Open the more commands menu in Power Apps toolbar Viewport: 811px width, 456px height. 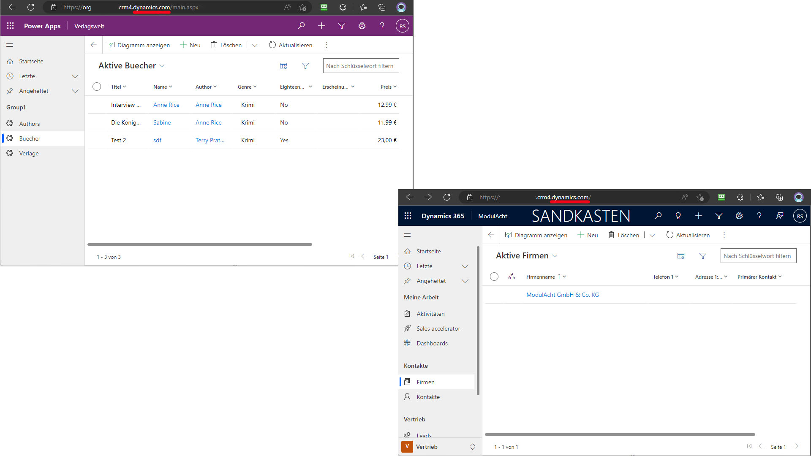pyautogui.click(x=327, y=45)
